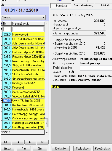
Task: Click the Slet button
Action: click(x=40, y=149)
